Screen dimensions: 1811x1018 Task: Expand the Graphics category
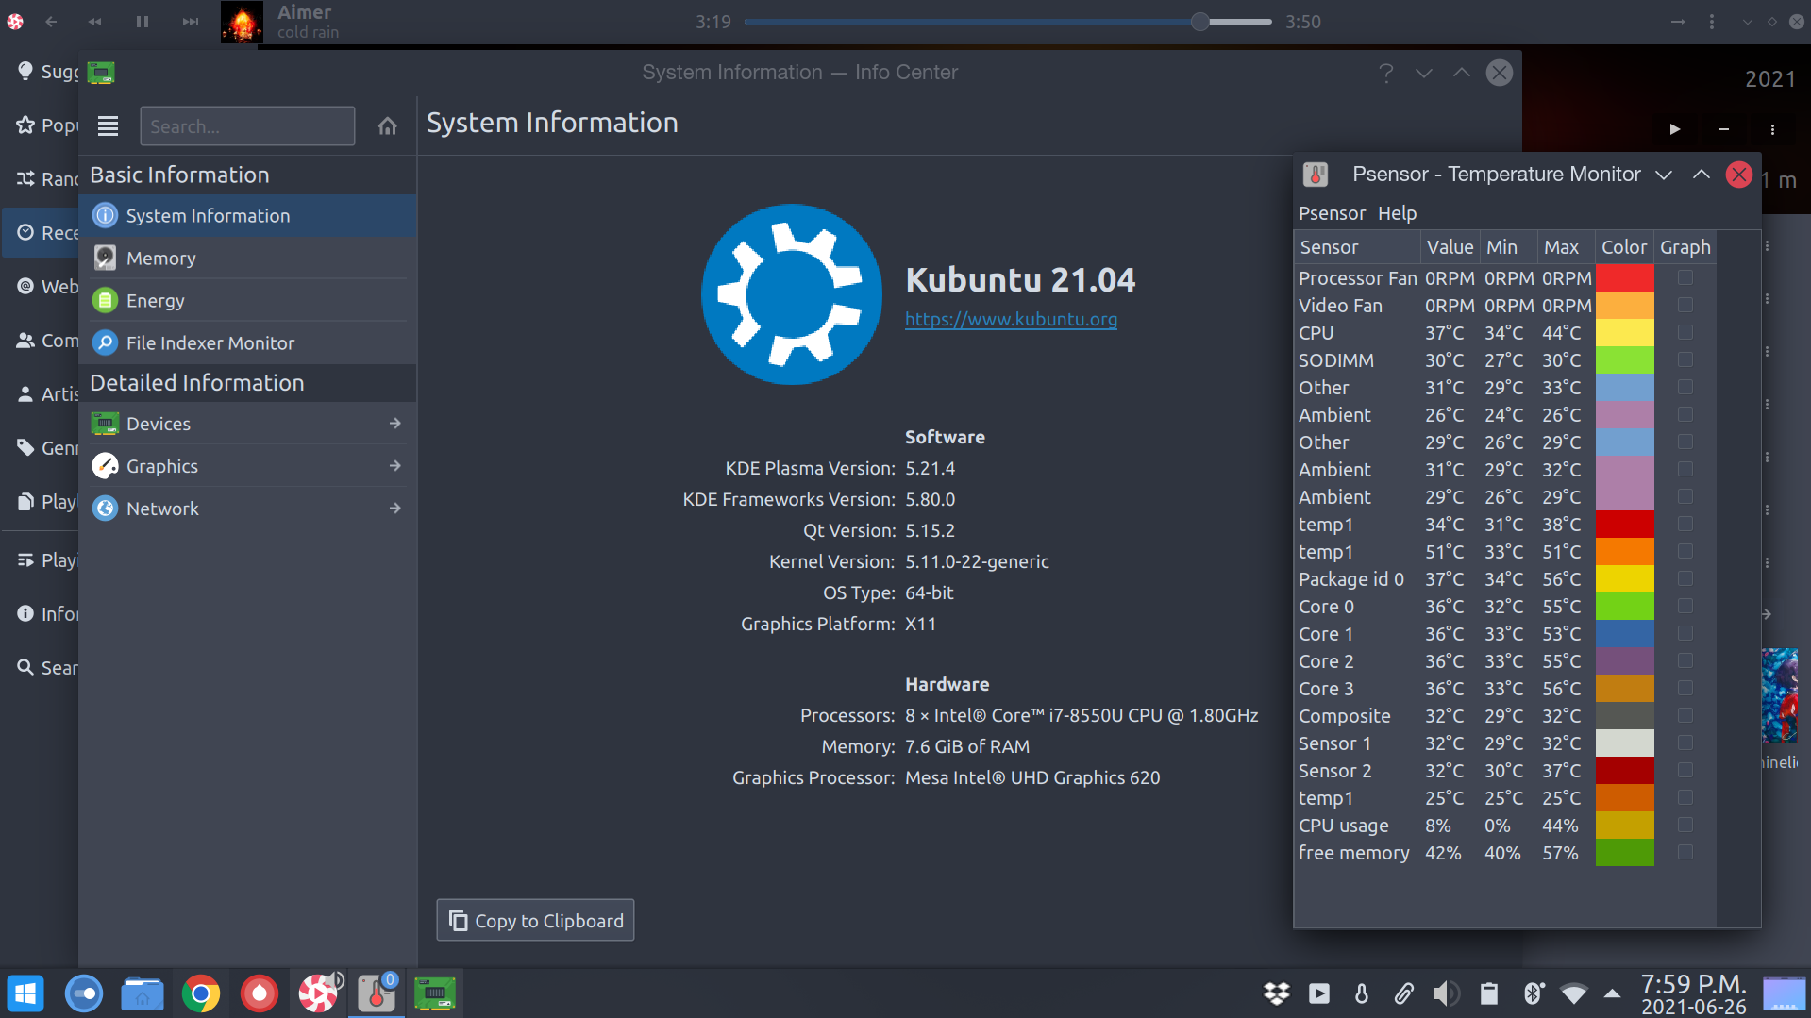pos(248,466)
